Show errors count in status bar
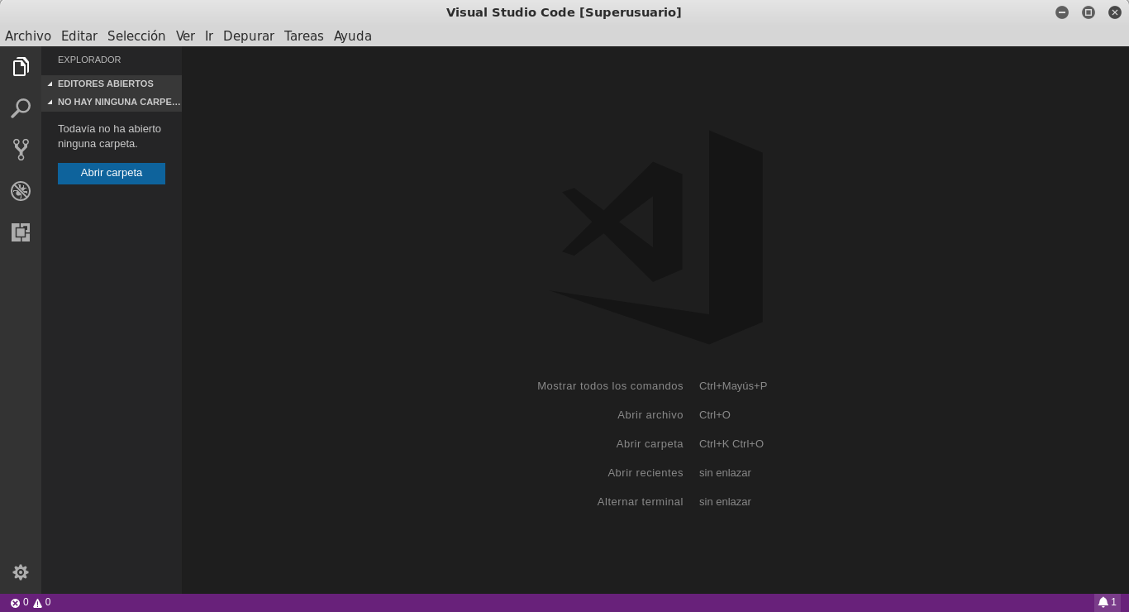The height and width of the screenshot is (612, 1129). 19,603
